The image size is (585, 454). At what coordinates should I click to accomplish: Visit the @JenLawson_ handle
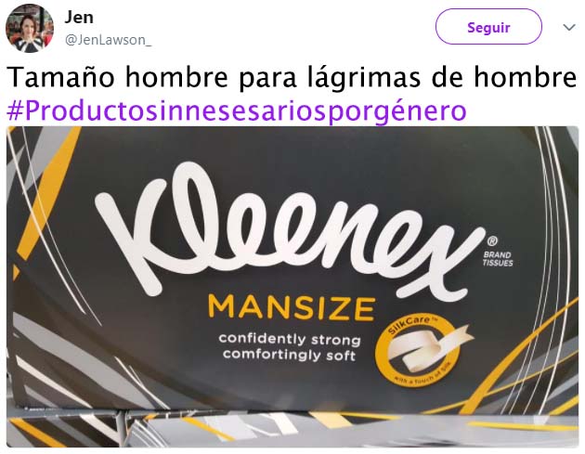click(108, 40)
